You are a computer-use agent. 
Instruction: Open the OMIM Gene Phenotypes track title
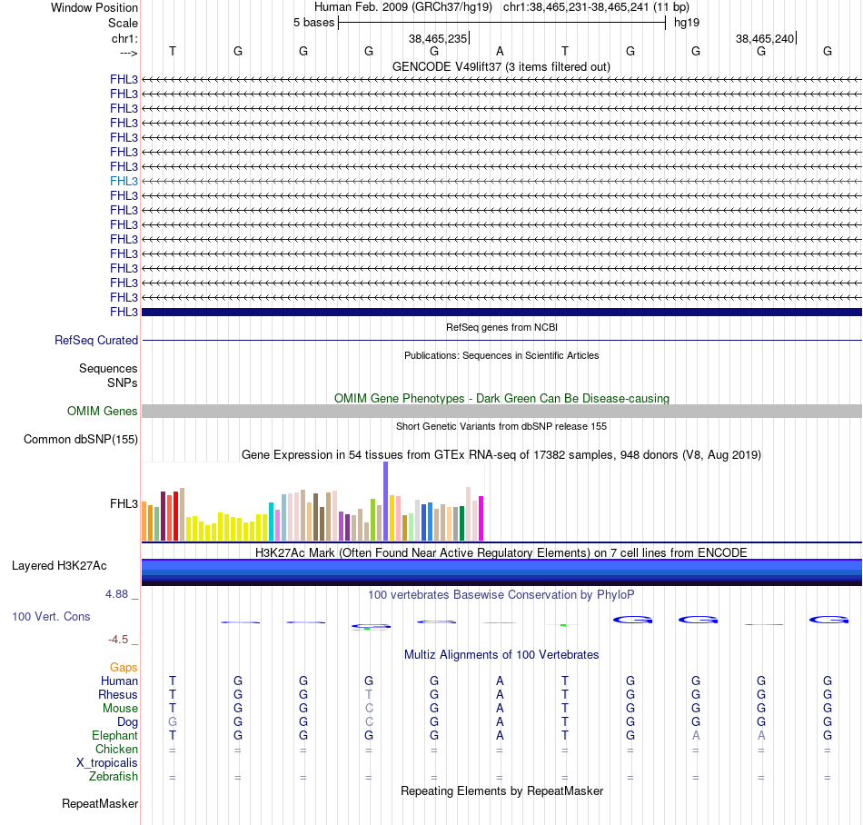pyautogui.click(x=501, y=399)
